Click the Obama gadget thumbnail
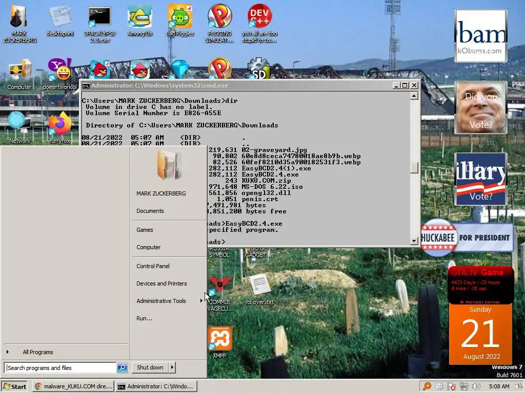 coord(480,36)
